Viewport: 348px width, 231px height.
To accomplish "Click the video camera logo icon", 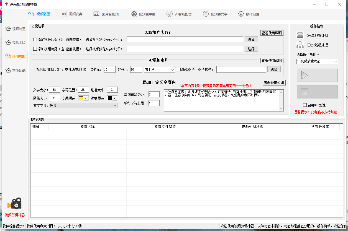I will tap(15, 204).
